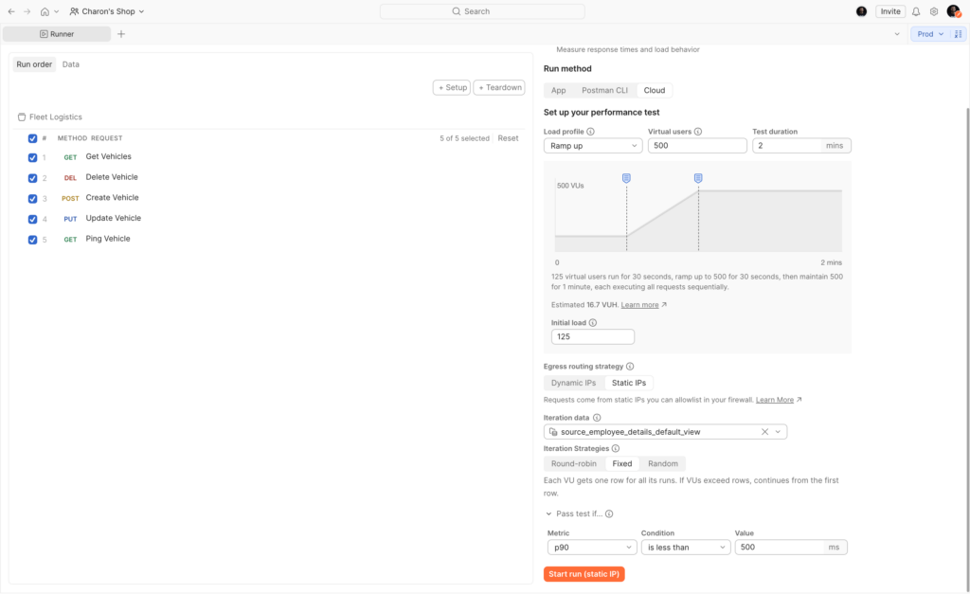Uncheck the Update Vehicle request
Screen dimensions: 970x594
click(x=33, y=219)
